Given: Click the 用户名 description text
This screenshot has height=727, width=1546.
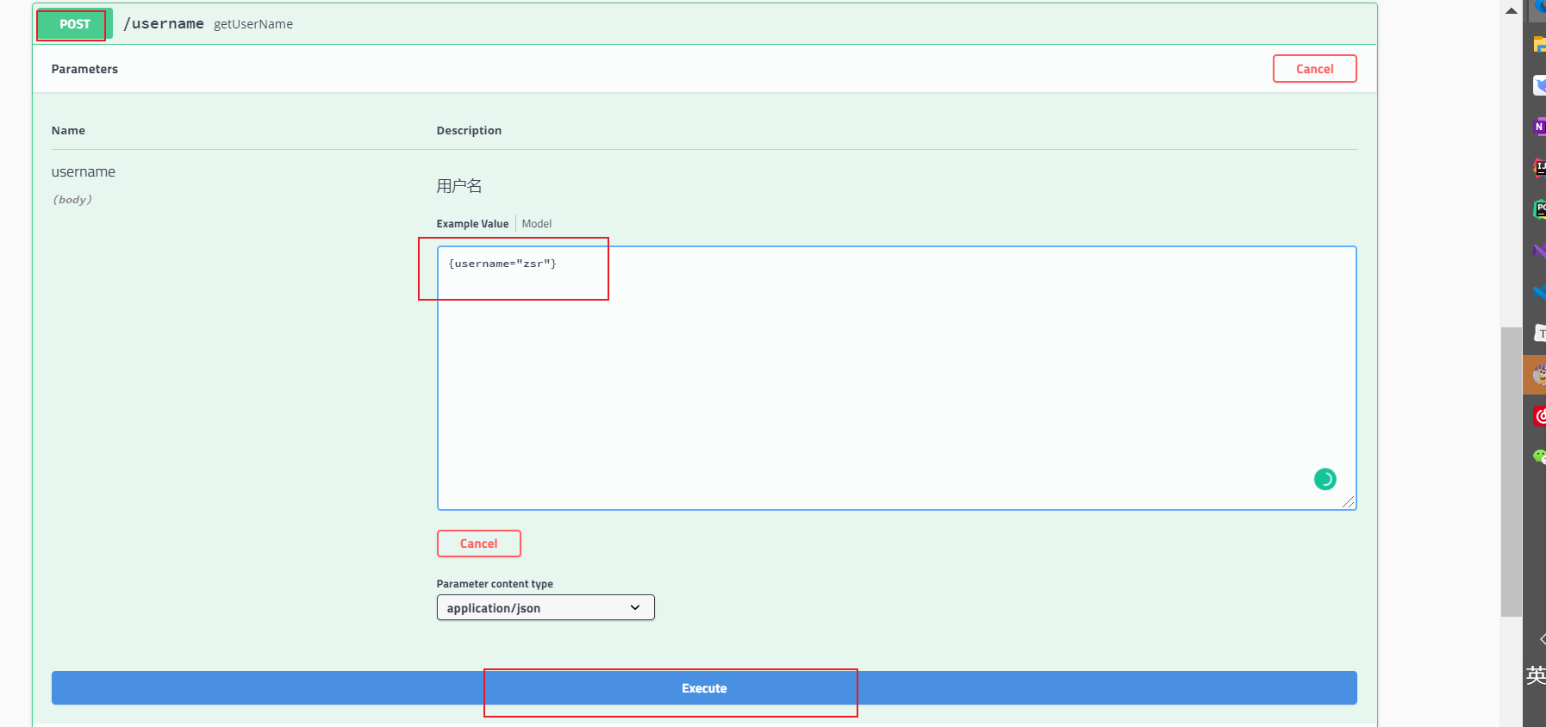Looking at the screenshot, I should (x=459, y=186).
